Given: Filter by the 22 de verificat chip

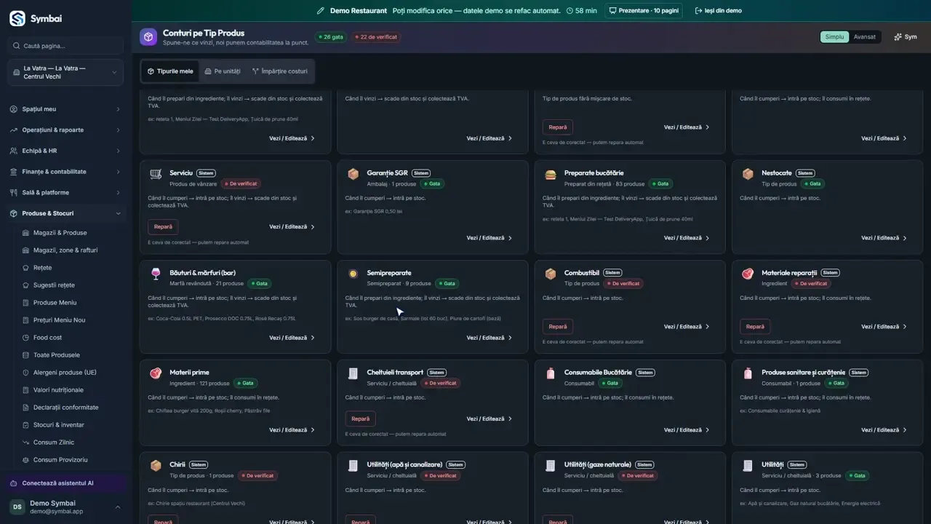Looking at the screenshot, I should [376, 37].
